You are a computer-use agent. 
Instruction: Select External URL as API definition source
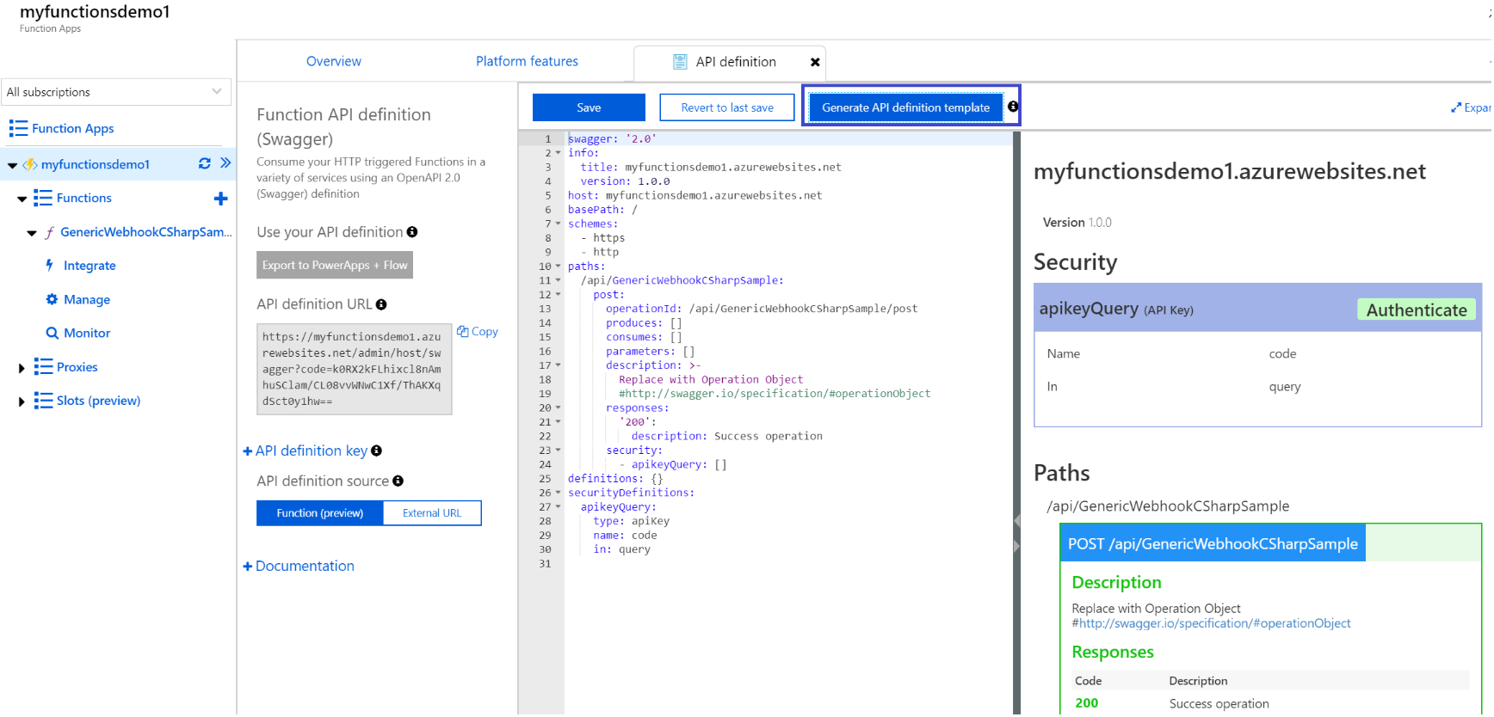(x=432, y=513)
